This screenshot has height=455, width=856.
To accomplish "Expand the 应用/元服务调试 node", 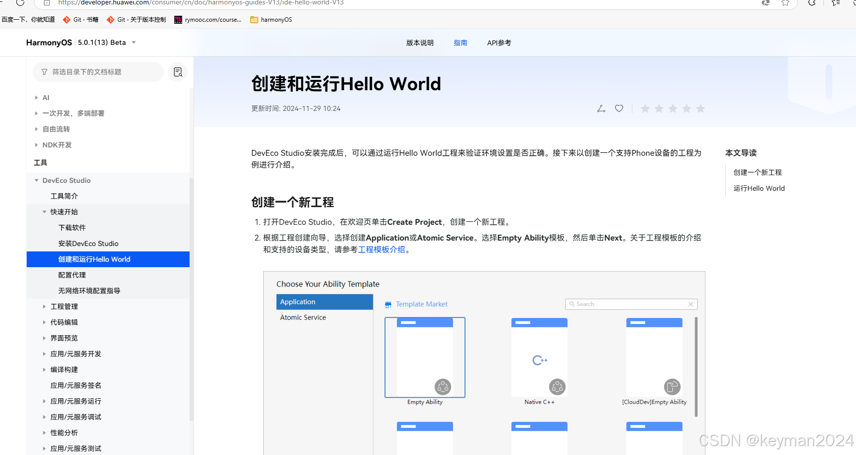I will (x=44, y=417).
